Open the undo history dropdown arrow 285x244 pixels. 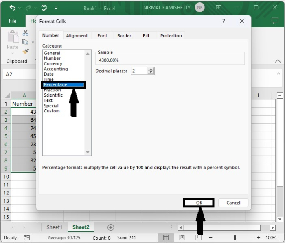pos(20,8)
